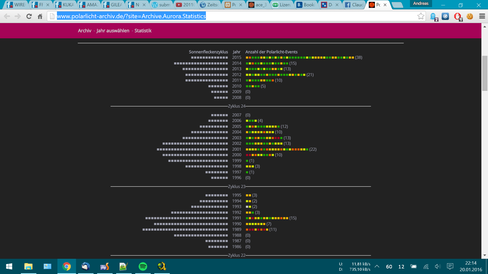Switch to the Booking tab

point(306,5)
